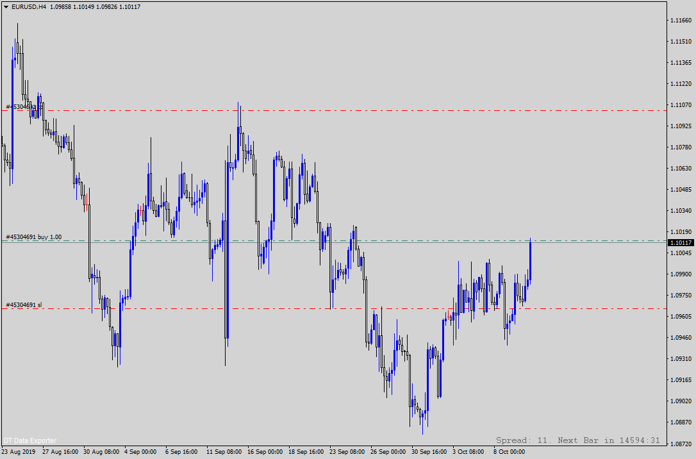Click the upper red take-profit dashed line
The image size is (696, 459).
385,111
